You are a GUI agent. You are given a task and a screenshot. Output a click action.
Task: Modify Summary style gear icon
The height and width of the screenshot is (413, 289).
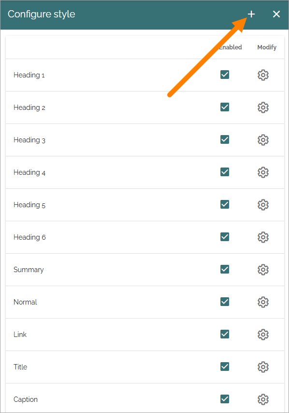[263, 270]
